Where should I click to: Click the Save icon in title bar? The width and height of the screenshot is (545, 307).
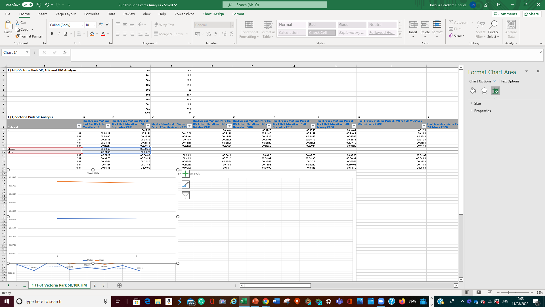[x=39, y=5]
